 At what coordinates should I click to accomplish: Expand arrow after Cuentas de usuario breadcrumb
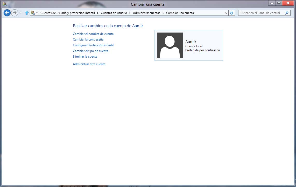(x=130, y=13)
